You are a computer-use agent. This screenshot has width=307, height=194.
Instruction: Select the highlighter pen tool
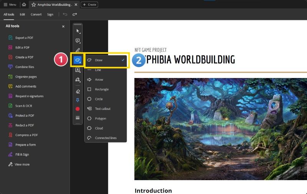[x=78, y=50]
